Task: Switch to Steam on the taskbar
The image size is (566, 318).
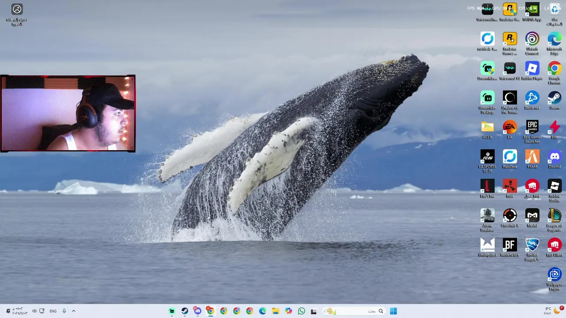Action: pyautogui.click(x=184, y=311)
